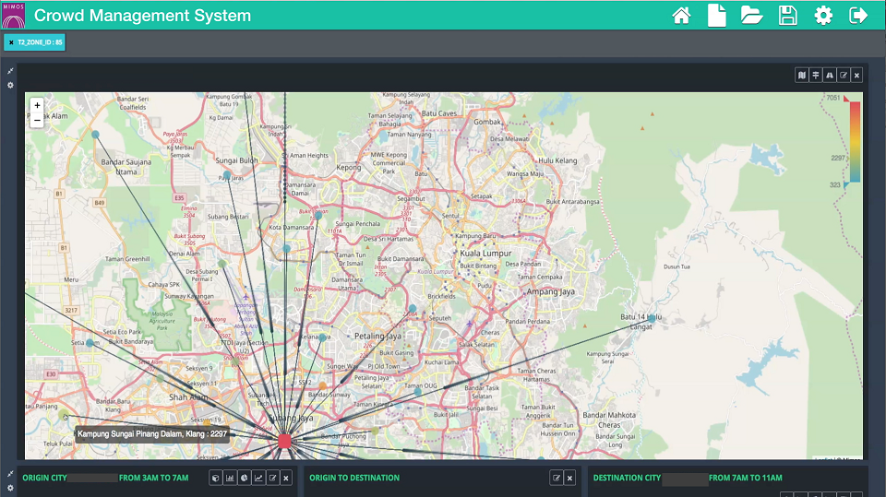This screenshot has height=497, width=886.
Task: Select the blue marker at Setia Alam
Action: [x=90, y=343]
